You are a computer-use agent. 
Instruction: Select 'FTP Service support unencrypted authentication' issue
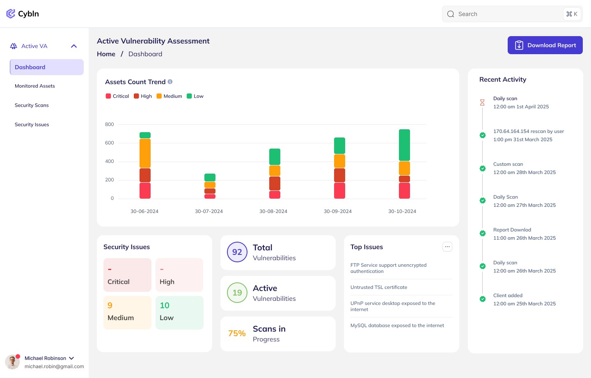click(389, 268)
